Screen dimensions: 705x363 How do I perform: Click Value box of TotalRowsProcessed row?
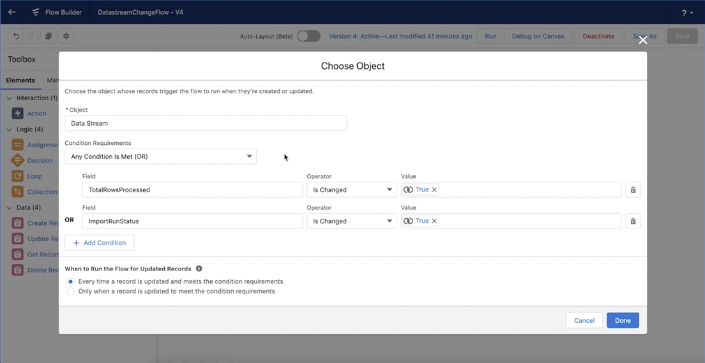511,189
